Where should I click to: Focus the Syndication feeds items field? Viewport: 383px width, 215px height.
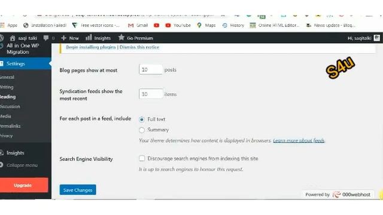151,94
